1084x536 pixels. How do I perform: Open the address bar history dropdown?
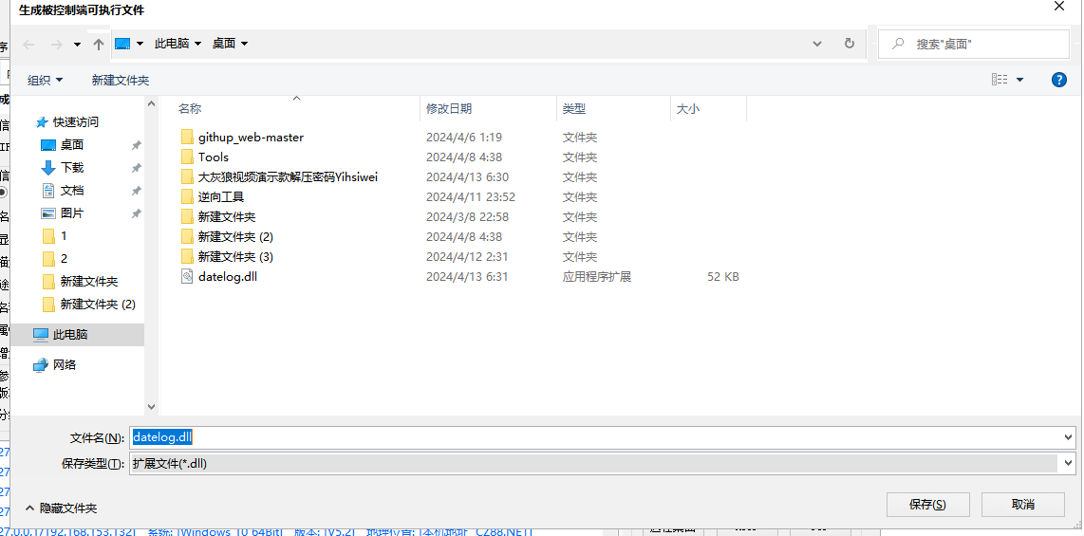point(817,44)
